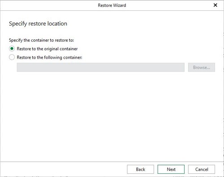Screen dimensions: 224x177
Task: Proceed with the Next button
Action: (x=171, y=169)
